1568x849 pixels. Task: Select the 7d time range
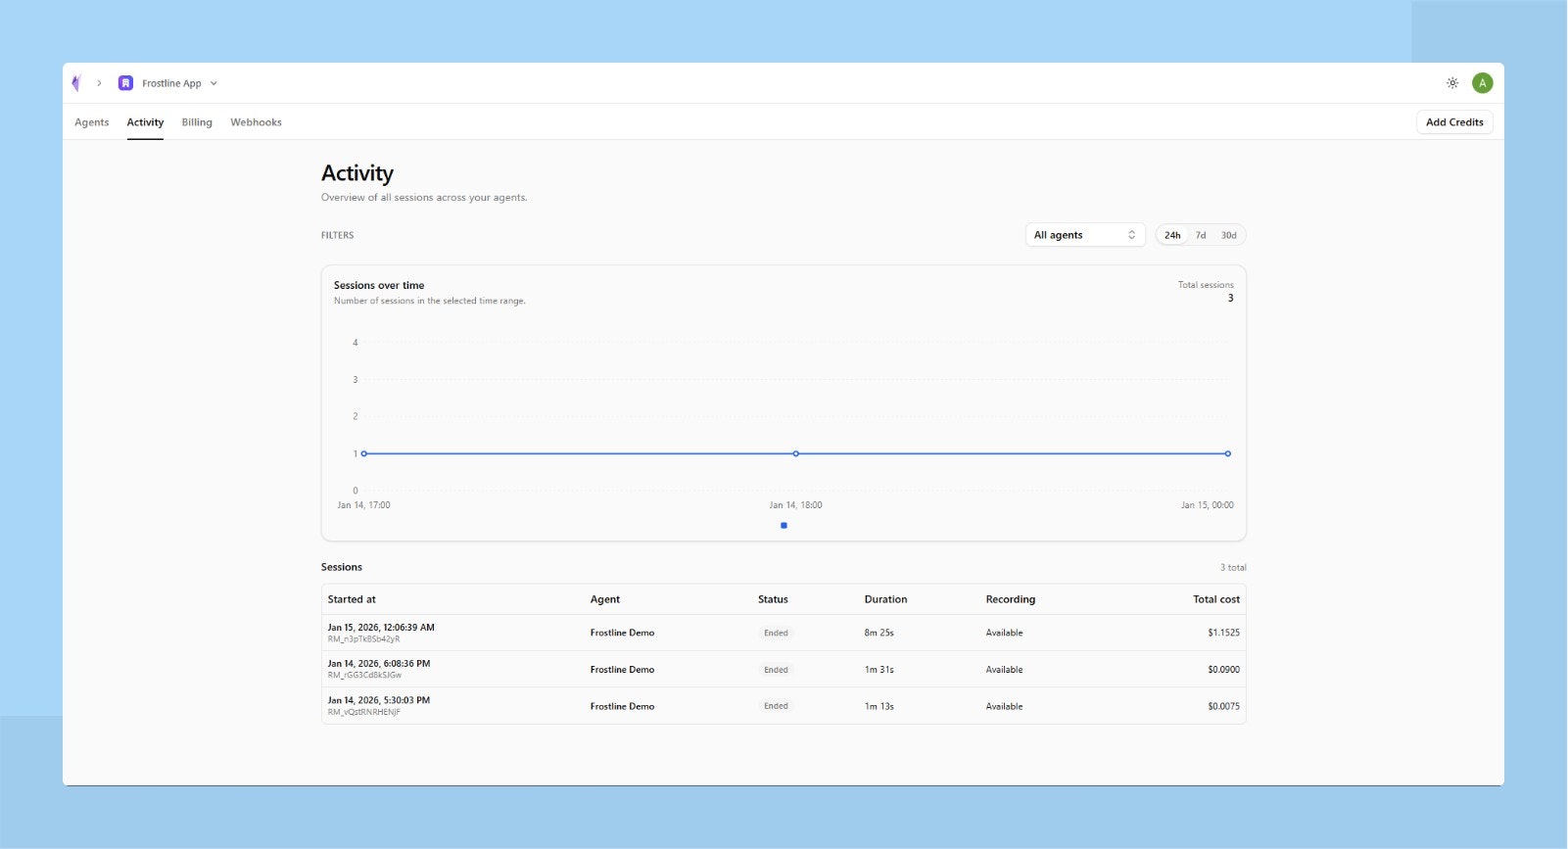[1201, 235]
